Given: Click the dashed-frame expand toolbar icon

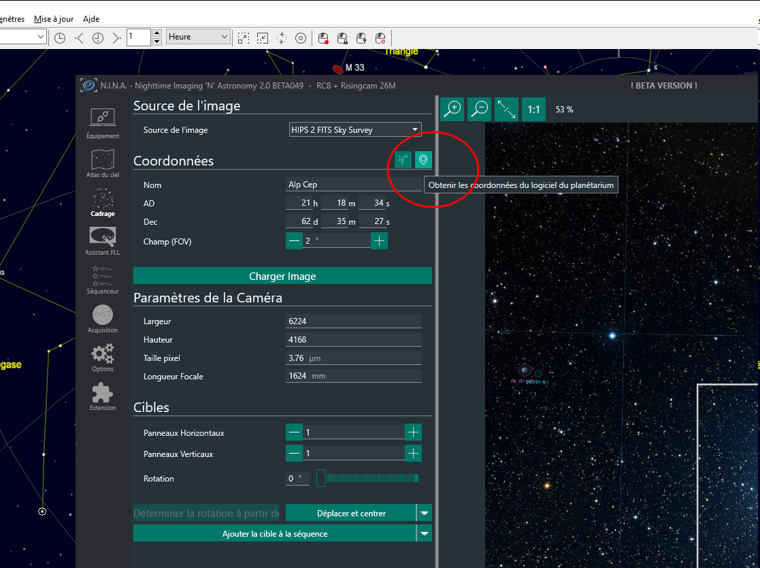Looking at the screenshot, I should point(244,38).
